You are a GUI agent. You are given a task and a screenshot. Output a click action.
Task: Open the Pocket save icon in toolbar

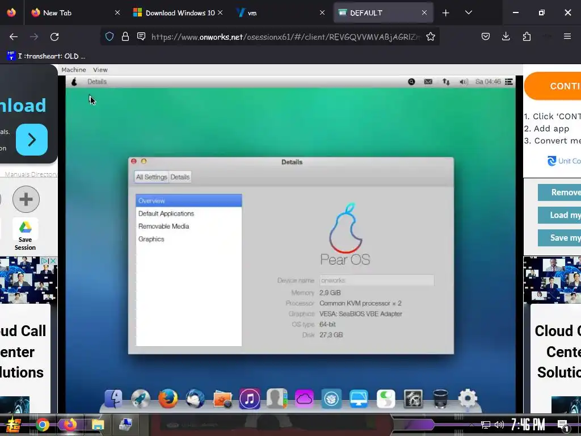[486, 37]
